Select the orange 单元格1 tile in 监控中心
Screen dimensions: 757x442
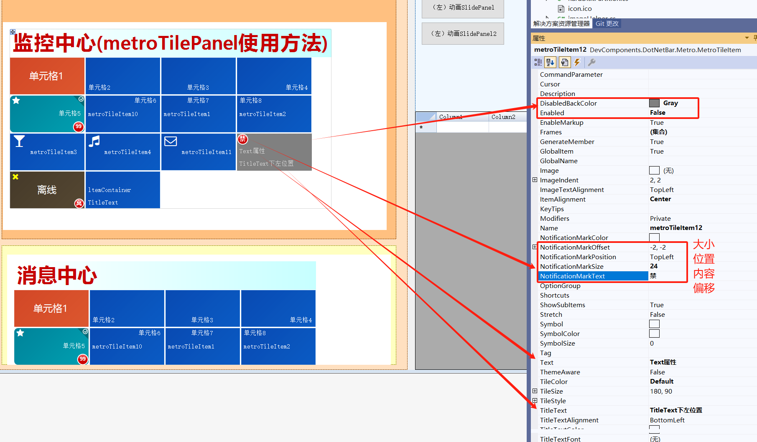[47, 76]
